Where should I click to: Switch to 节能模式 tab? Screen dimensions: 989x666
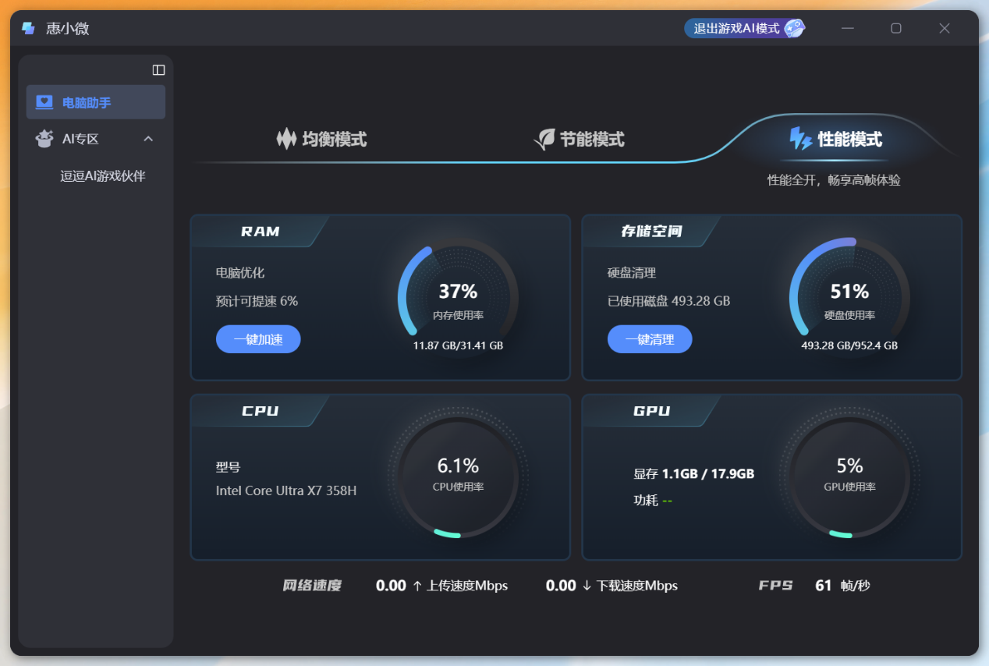point(579,140)
